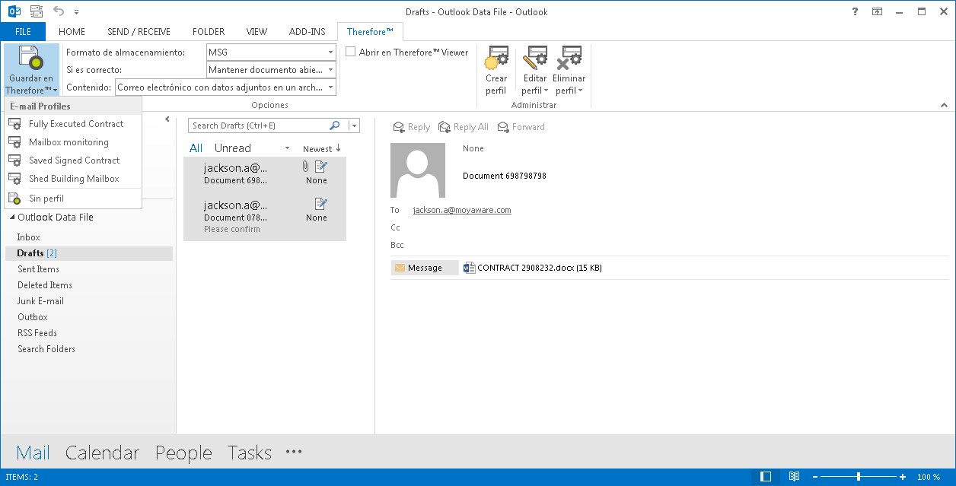
Task: Open more navigation options (three dots)
Action: coord(294,452)
